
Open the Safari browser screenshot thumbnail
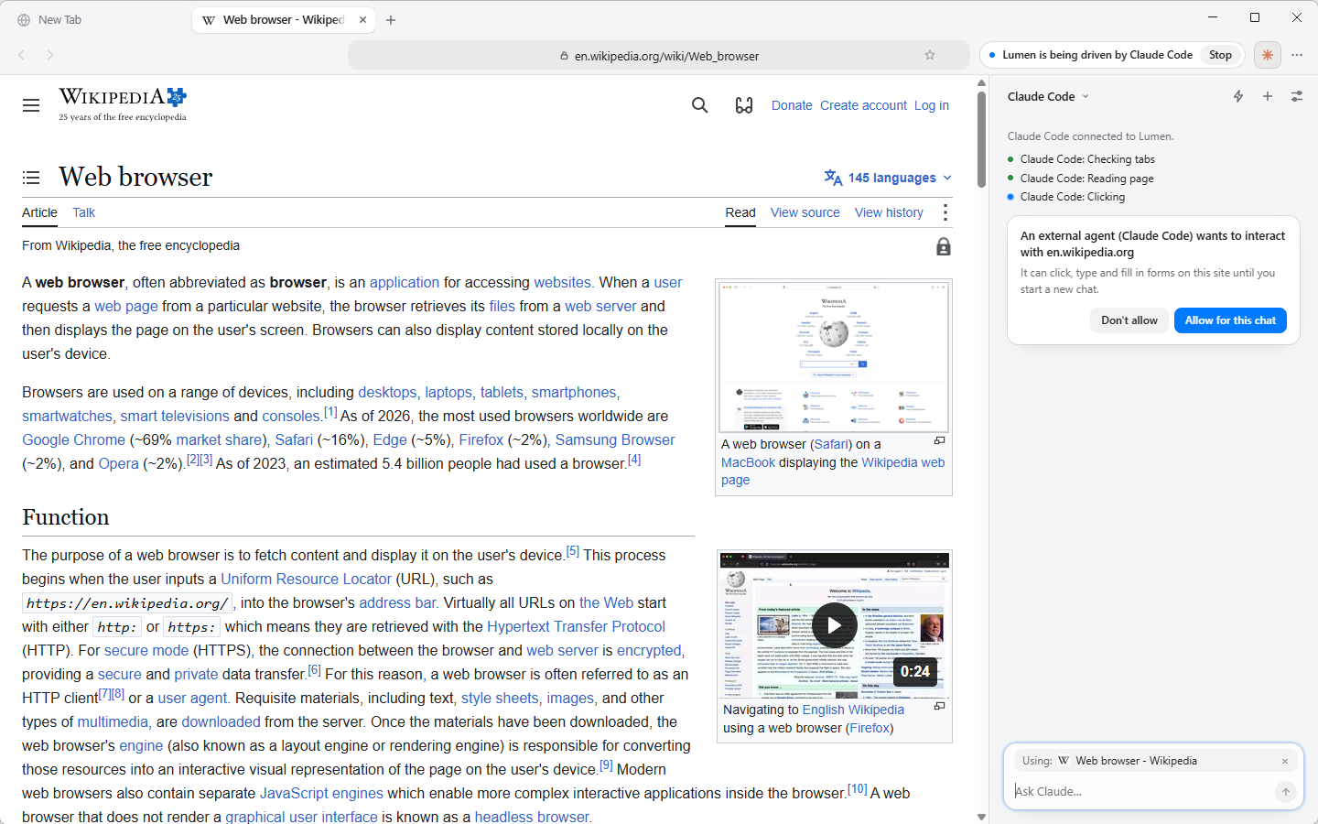[834, 356]
